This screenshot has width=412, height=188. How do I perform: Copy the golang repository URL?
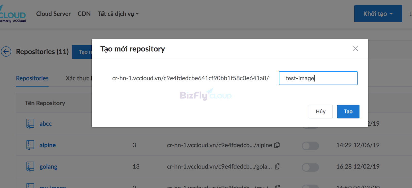278,166
